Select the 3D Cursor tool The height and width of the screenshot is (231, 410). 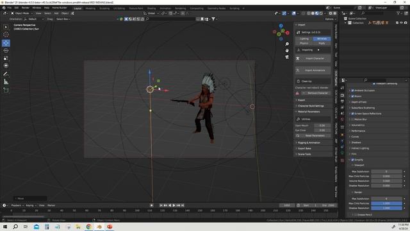pyautogui.click(x=6, y=35)
